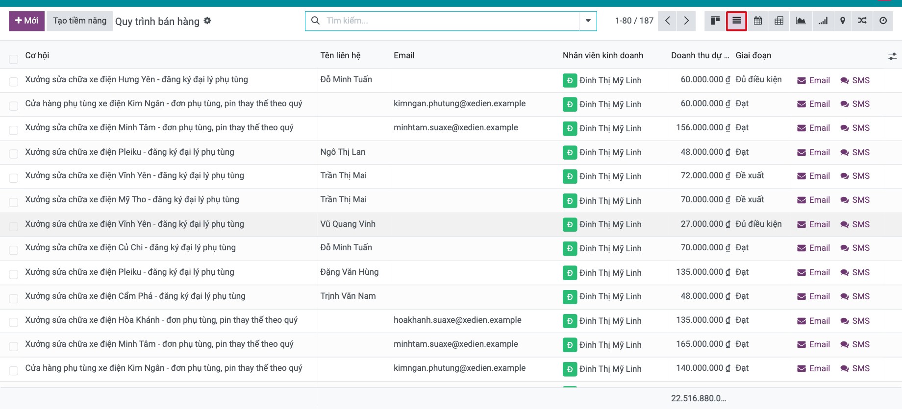The image size is (902, 409).
Task: Click the magnifier icon in the search box
Action: pos(316,21)
